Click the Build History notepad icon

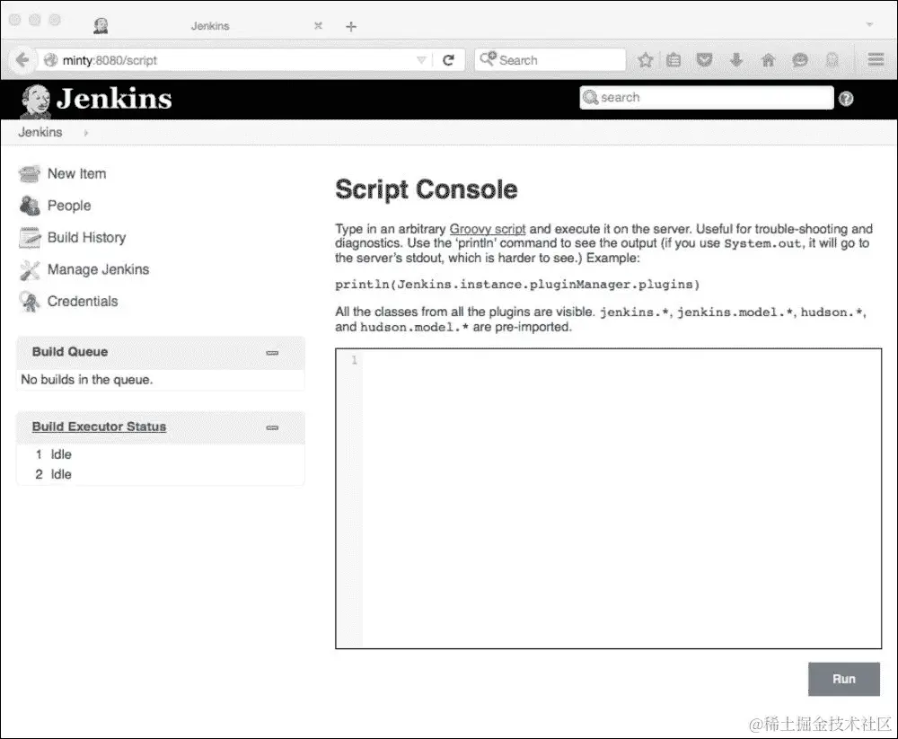(30, 238)
